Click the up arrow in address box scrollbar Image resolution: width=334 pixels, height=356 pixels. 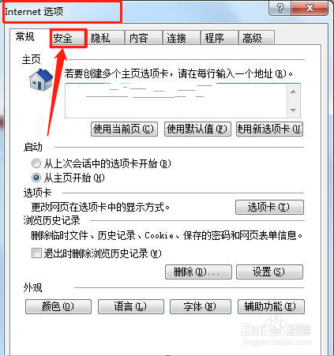293,92
